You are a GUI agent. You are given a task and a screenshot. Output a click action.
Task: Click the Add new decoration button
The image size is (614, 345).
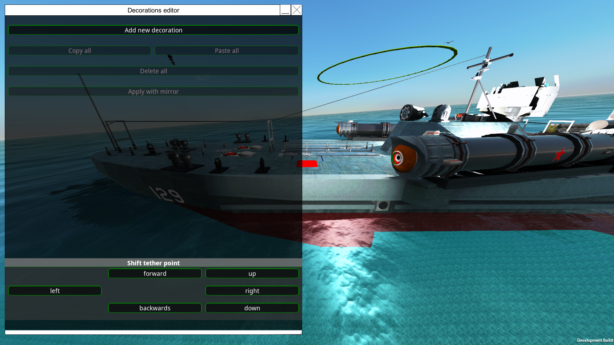[x=153, y=30]
